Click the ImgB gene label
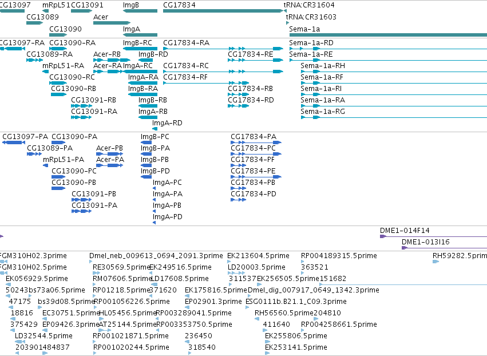Screen dimensions: 487x356 coord(130,5)
